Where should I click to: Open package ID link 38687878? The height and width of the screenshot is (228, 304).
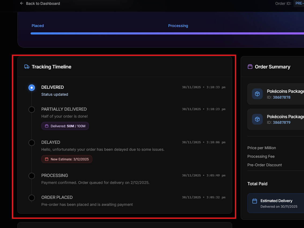point(281,97)
